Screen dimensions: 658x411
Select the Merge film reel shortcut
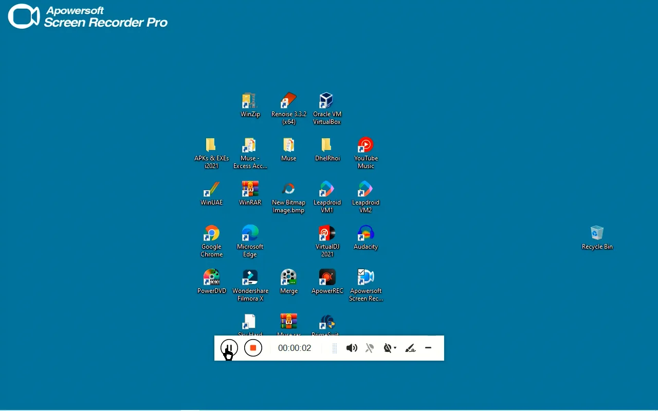pos(289,282)
